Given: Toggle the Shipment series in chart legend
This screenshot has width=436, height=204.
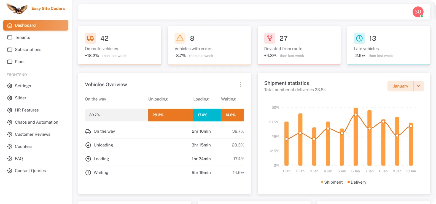Looking at the screenshot, I should pyautogui.click(x=332, y=182).
